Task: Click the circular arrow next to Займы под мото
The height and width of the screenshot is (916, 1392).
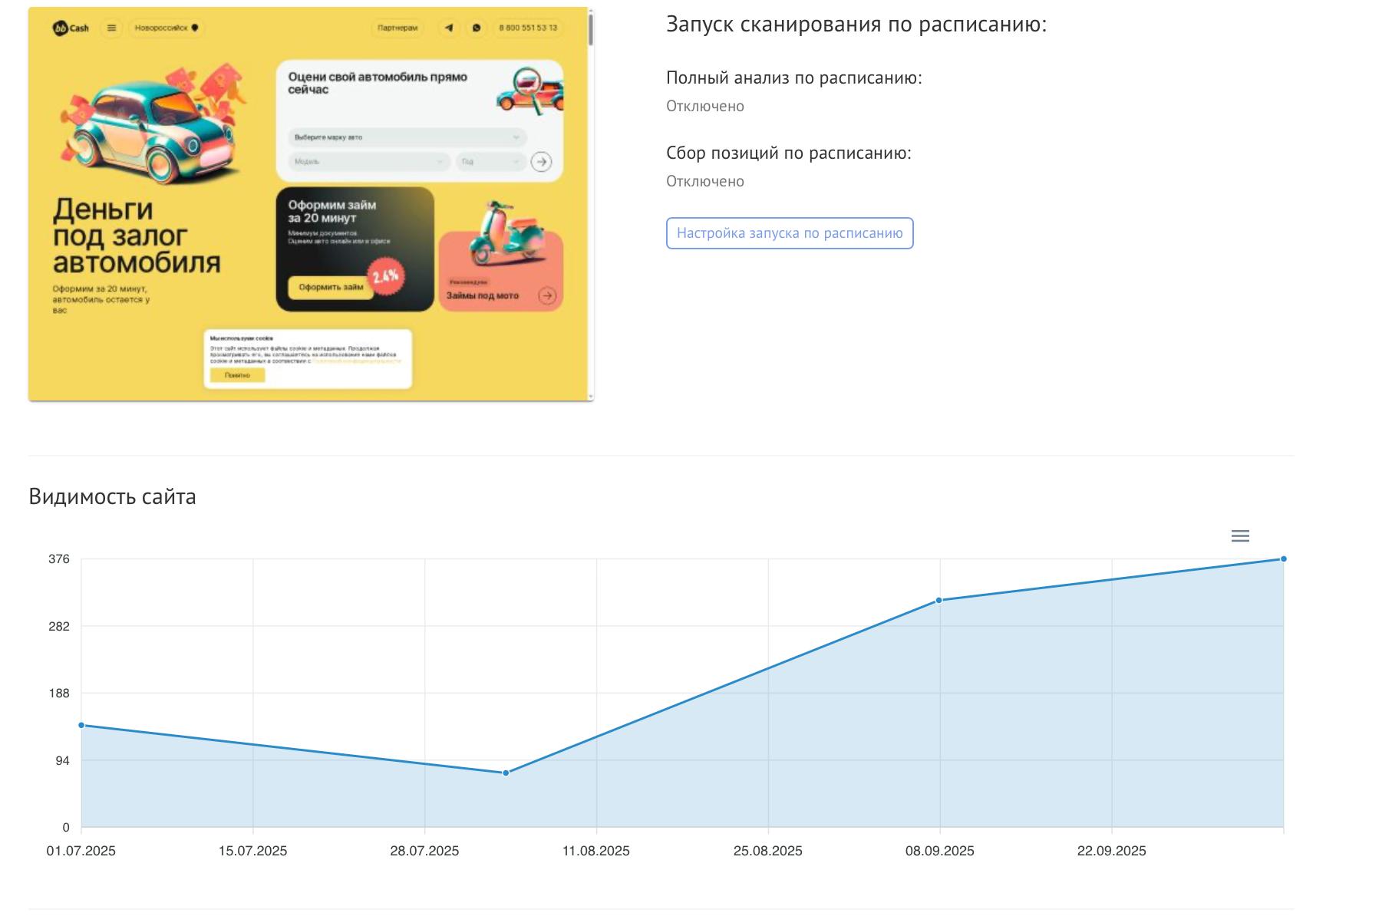Action: coord(547,295)
